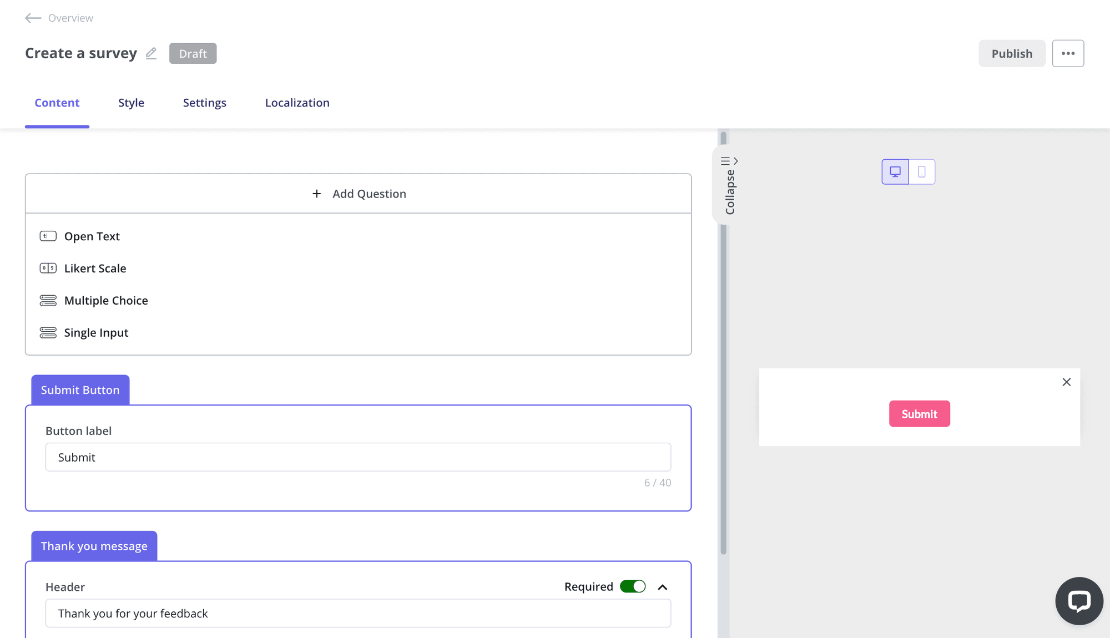
Task: Switch to the Style tab
Action: [x=131, y=102]
